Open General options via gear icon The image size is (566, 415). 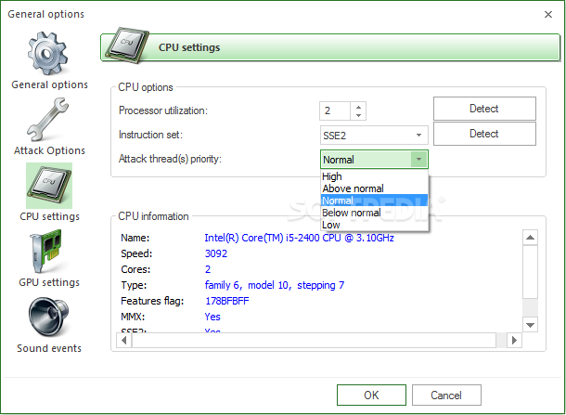47,54
